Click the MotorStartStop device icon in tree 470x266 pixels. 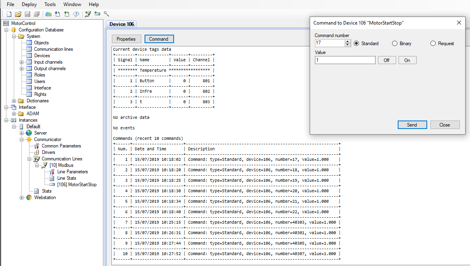click(x=52, y=185)
